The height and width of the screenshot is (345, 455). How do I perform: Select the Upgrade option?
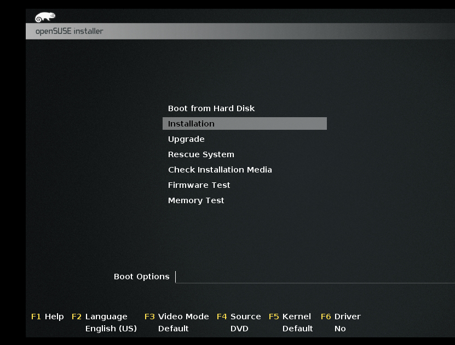(186, 139)
